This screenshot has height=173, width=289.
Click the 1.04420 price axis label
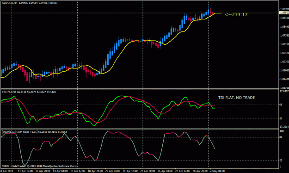284,79
